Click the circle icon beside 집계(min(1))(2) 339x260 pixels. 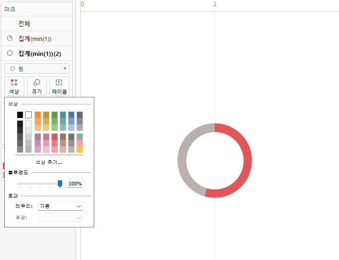click(x=10, y=53)
